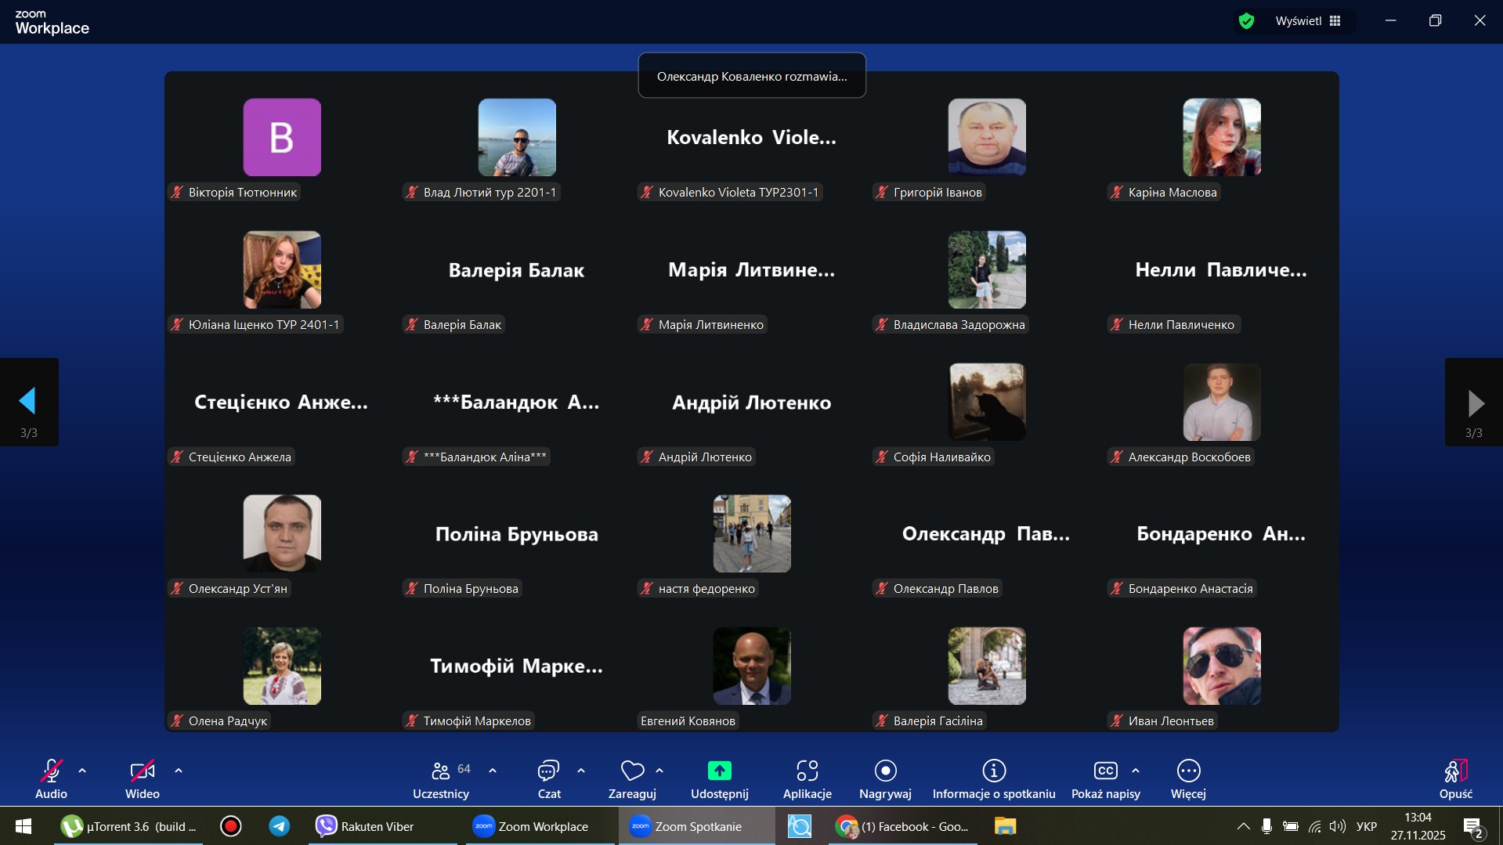The image size is (1503, 845).
Task: Go to previous gallery page with left arrow
Action: pyautogui.click(x=28, y=402)
